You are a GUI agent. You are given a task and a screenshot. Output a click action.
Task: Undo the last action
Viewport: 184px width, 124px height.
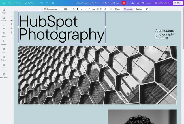42,3
